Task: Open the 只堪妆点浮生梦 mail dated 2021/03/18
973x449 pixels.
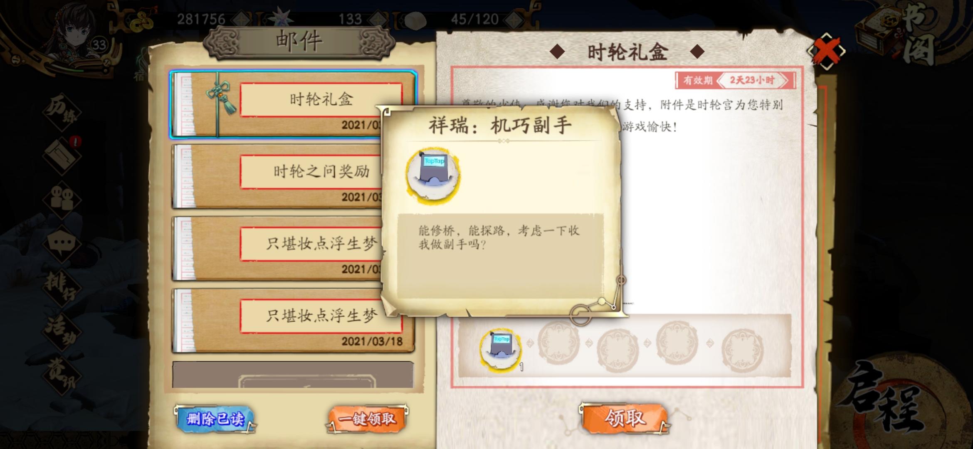Action: pyautogui.click(x=293, y=321)
